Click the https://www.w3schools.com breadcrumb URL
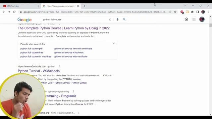The height and width of the screenshot is (119, 212). point(32,66)
